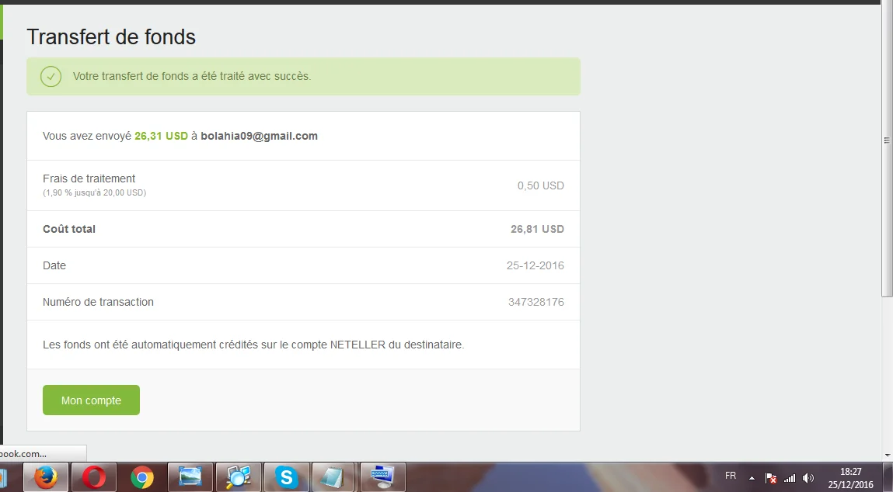The height and width of the screenshot is (492, 893).
Task: Show hidden system tray icons
Action: (x=752, y=477)
